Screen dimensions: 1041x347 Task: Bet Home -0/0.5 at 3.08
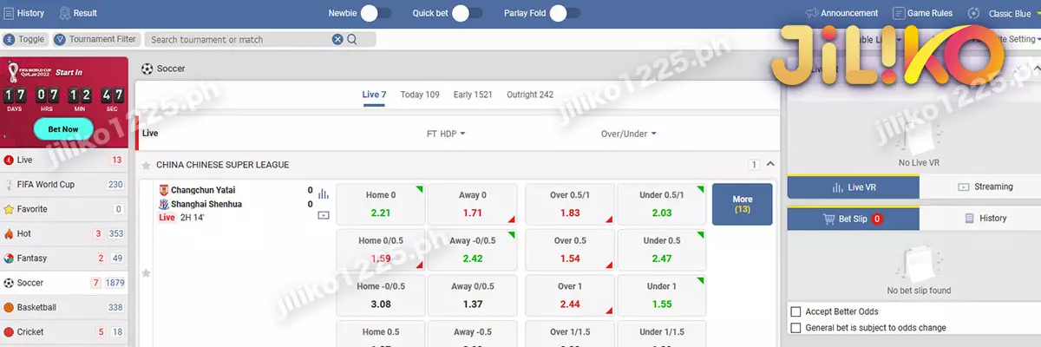[x=381, y=296]
